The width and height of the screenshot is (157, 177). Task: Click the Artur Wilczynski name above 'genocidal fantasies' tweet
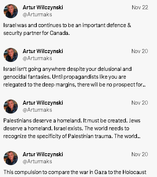pyautogui.click(x=43, y=51)
